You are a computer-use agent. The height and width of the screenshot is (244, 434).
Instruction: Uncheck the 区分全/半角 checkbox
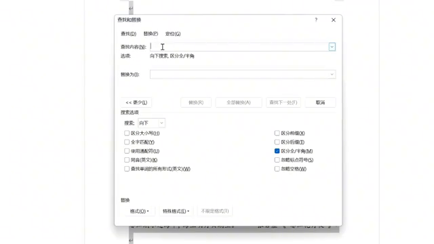pos(277,151)
